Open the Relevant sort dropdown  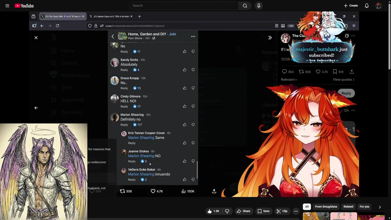point(289,79)
